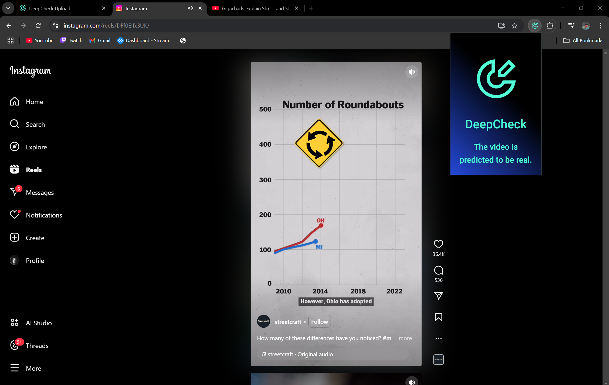Bookmark this page with star icon

(514, 26)
